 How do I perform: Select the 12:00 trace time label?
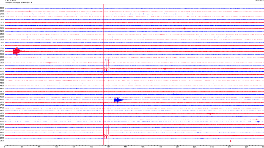(2, 77)
